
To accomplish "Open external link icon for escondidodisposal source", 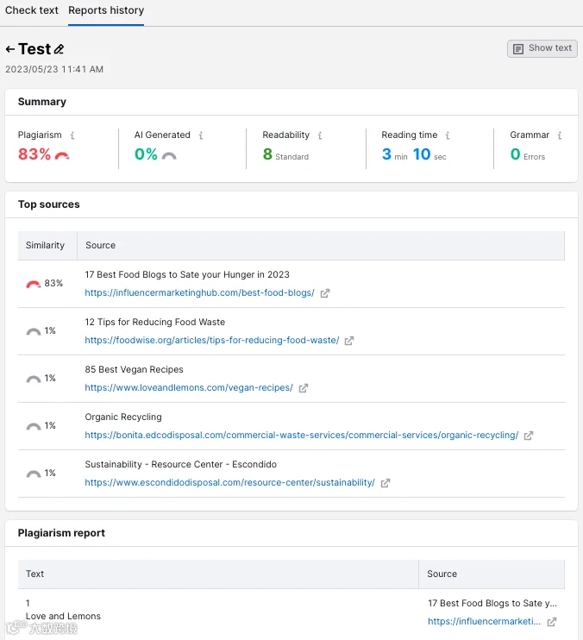I will pos(386,483).
